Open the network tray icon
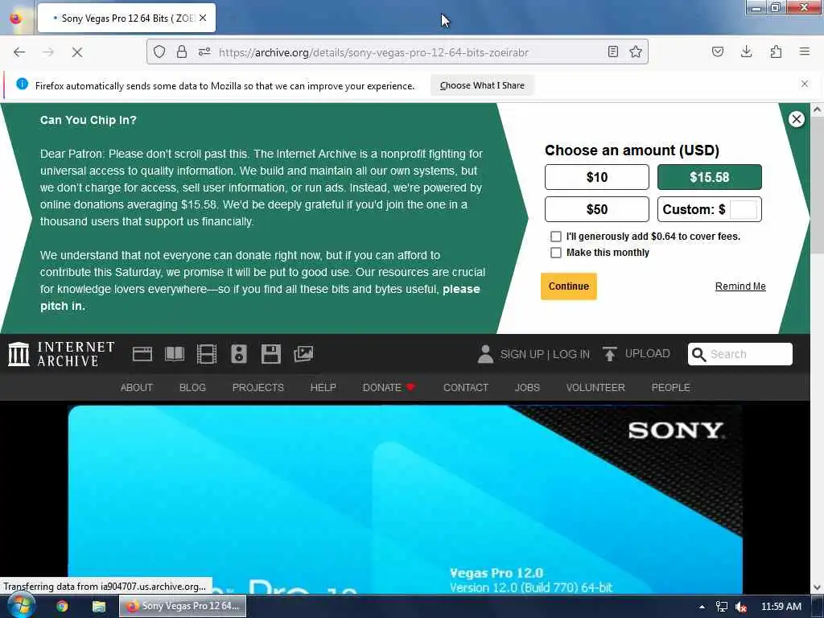The height and width of the screenshot is (618, 824). (722, 607)
